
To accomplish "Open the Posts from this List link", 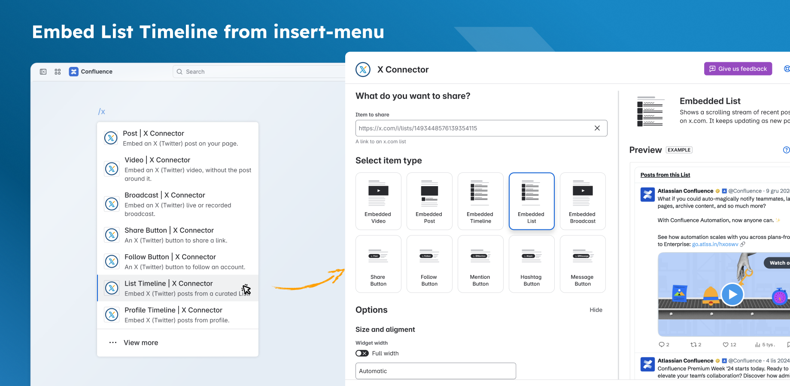I will [x=665, y=175].
